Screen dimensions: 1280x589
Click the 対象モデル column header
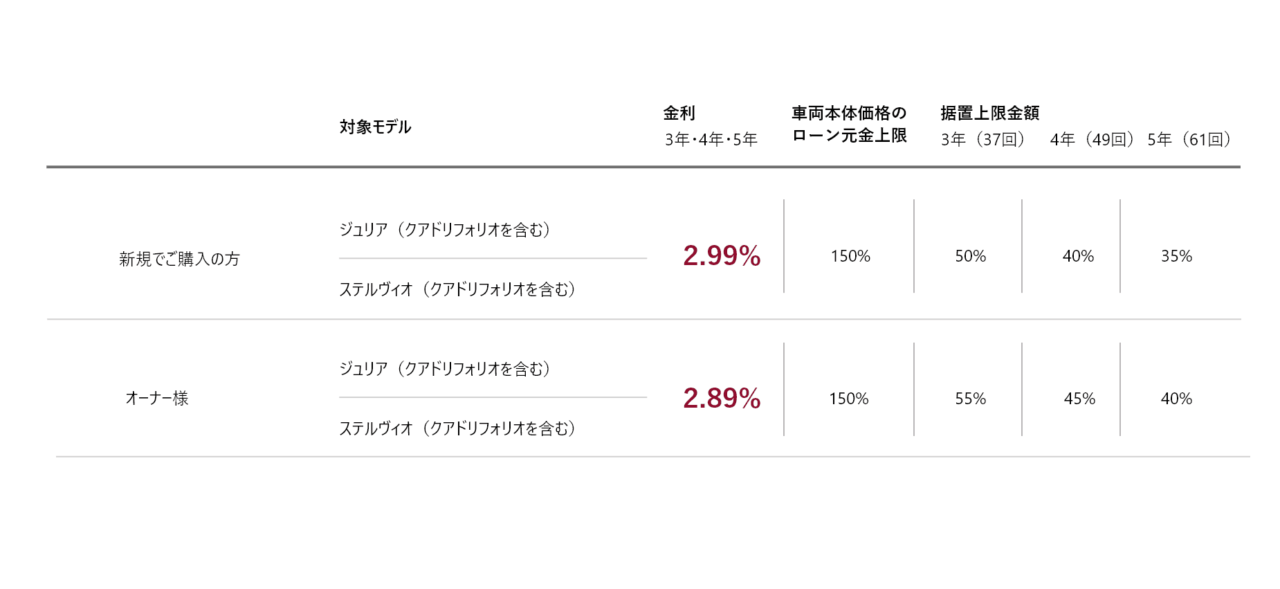(375, 127)
